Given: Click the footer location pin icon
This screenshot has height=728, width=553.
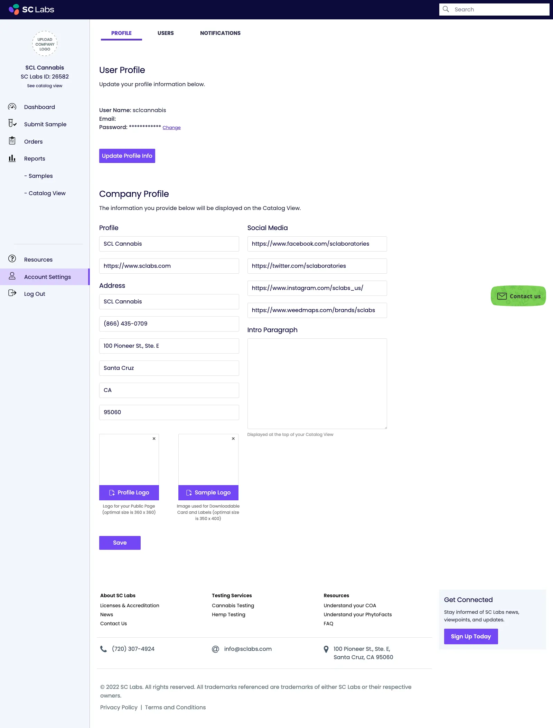Looking at the screenshot, I should tap(326, 649).
